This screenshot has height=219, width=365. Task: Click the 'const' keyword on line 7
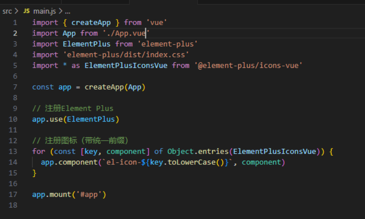pyautogui.click(x=43, y=87)
